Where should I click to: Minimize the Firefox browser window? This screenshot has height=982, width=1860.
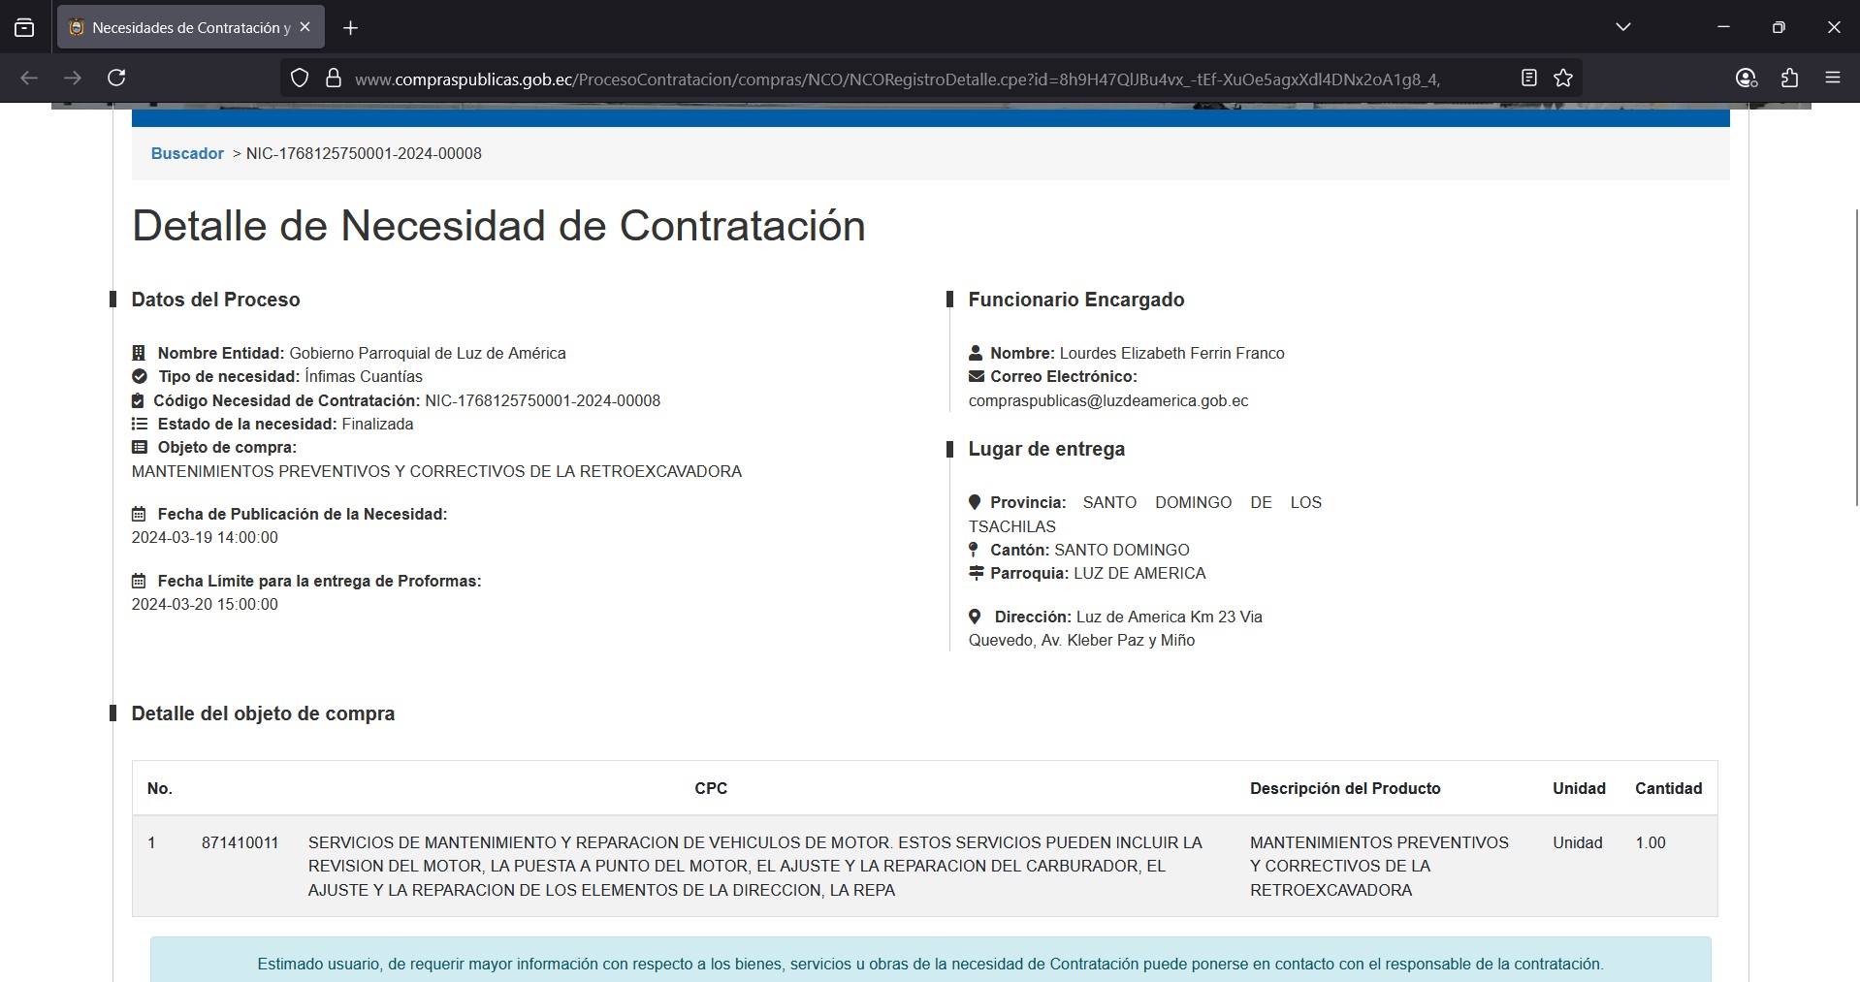click(x=1723, y=27)
